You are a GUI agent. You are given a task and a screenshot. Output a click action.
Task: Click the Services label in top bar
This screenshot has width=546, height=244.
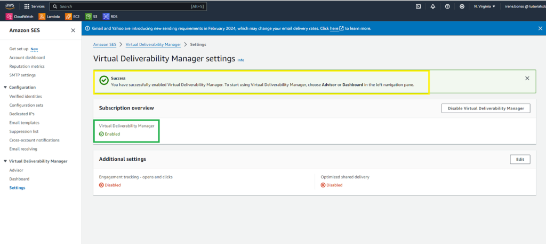pyautogui.click(x=38, y=6)
